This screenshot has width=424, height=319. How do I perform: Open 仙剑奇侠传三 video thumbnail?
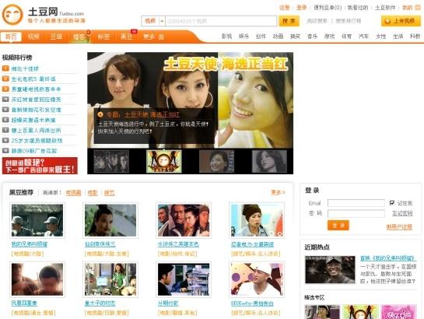110,220
